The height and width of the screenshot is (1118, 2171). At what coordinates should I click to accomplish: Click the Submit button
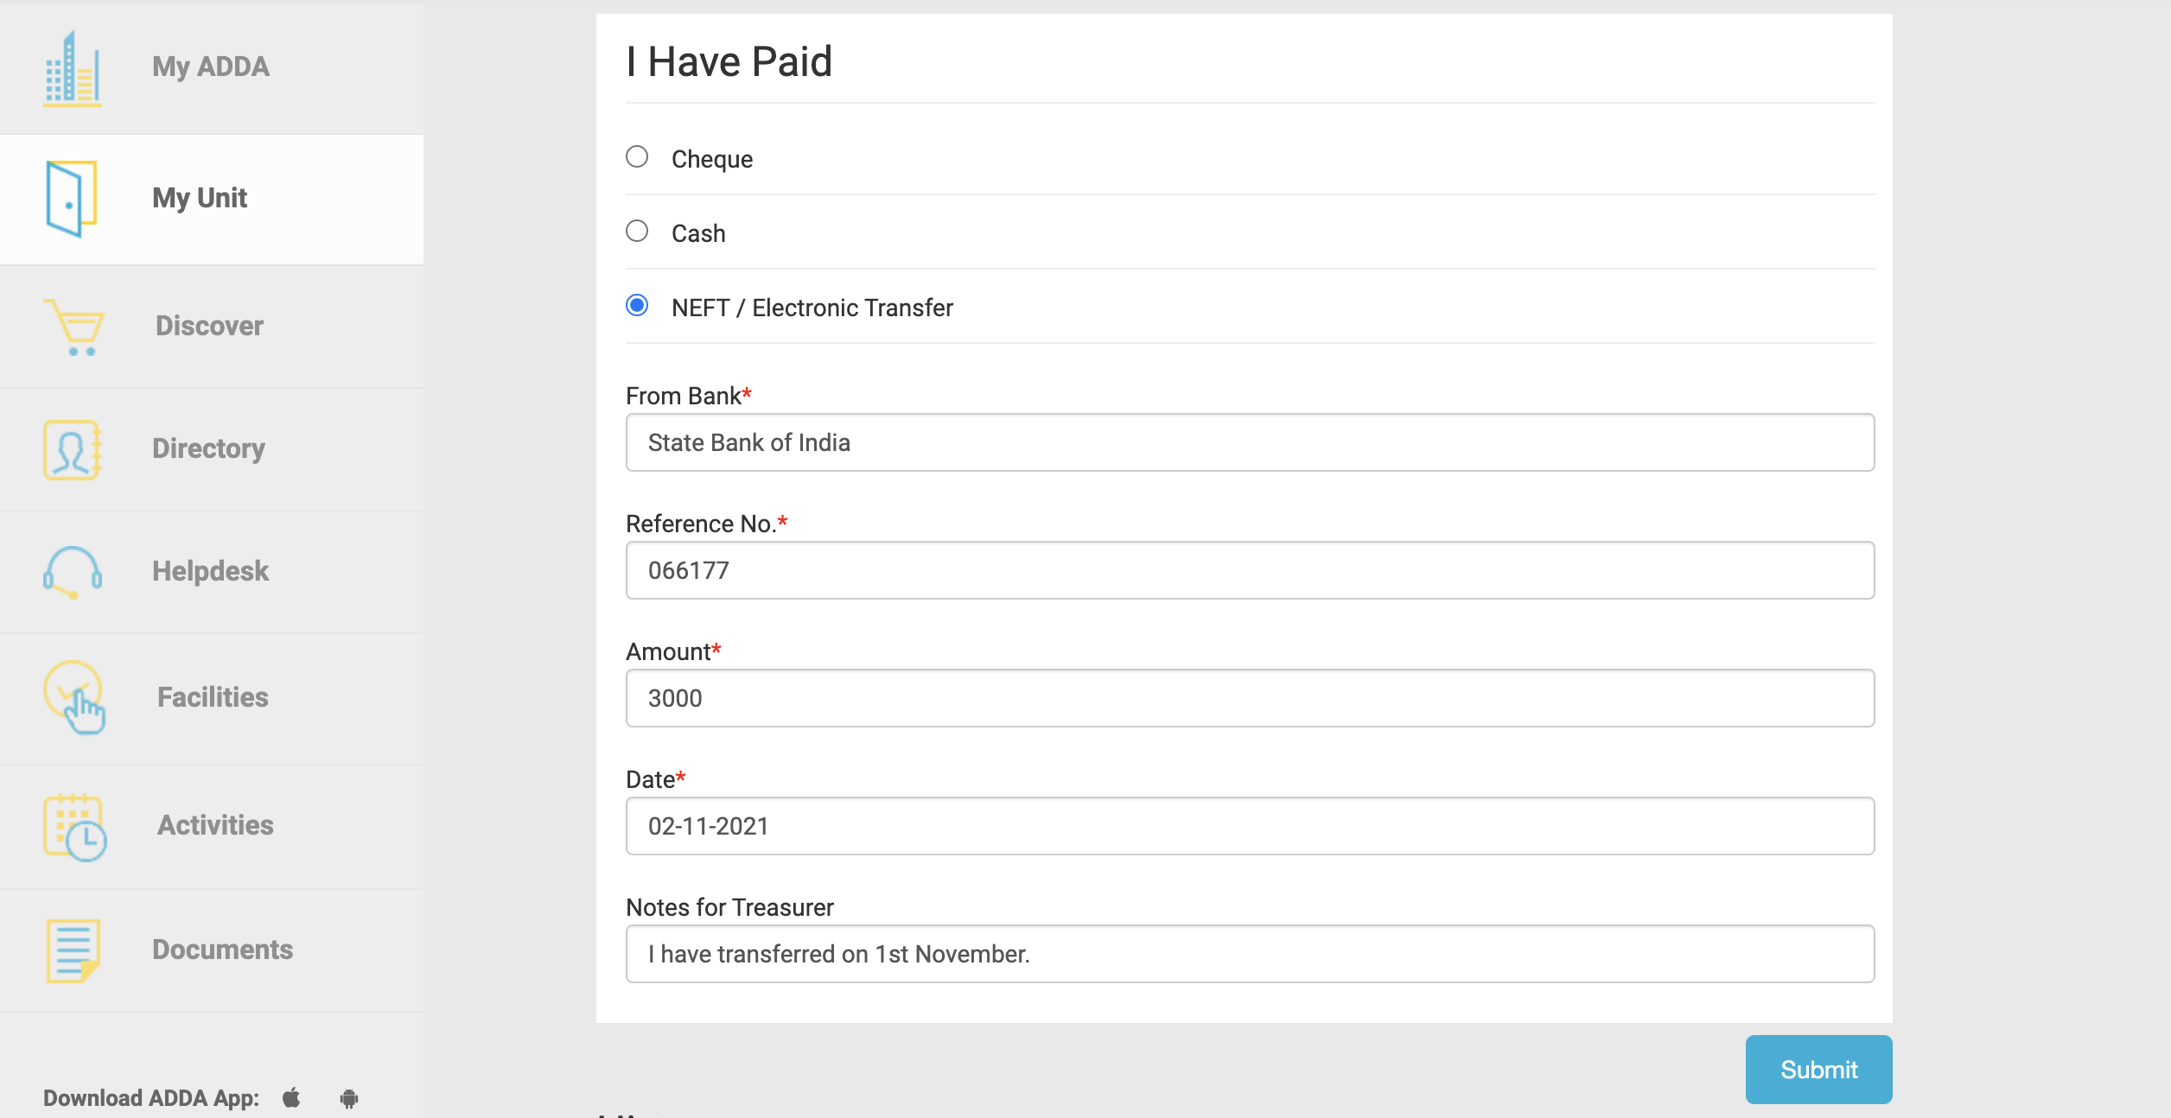point(1818,1069)
